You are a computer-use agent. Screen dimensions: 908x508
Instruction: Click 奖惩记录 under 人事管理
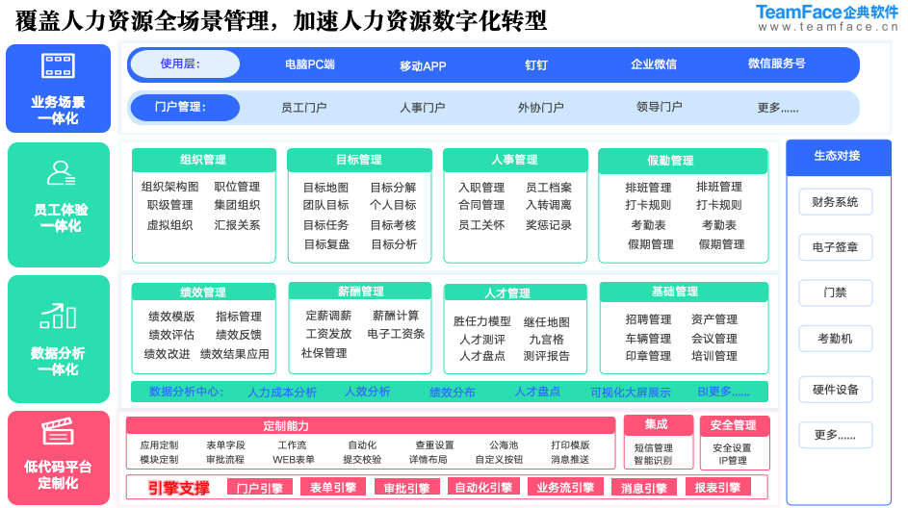[549, 225]
